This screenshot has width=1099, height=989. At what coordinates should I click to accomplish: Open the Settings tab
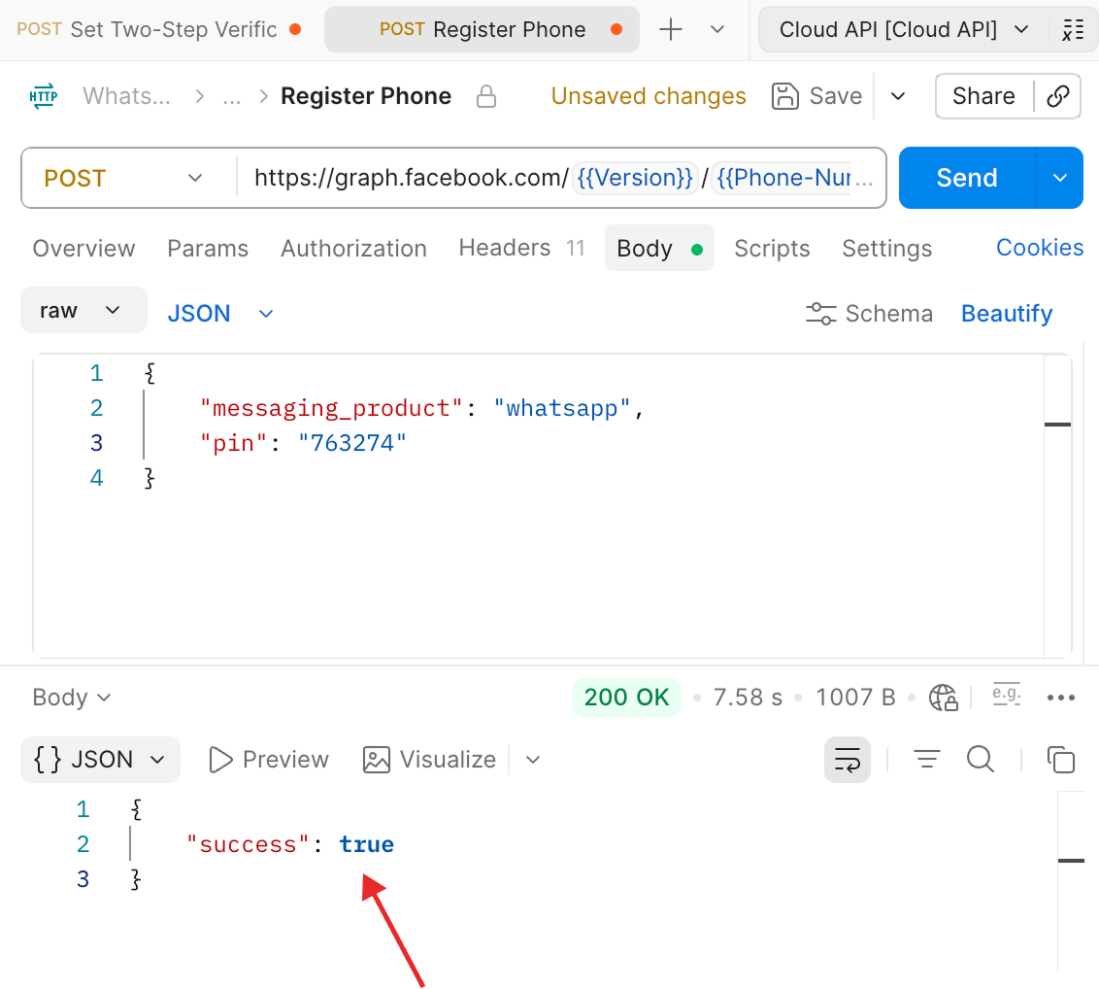pos(886,249)
